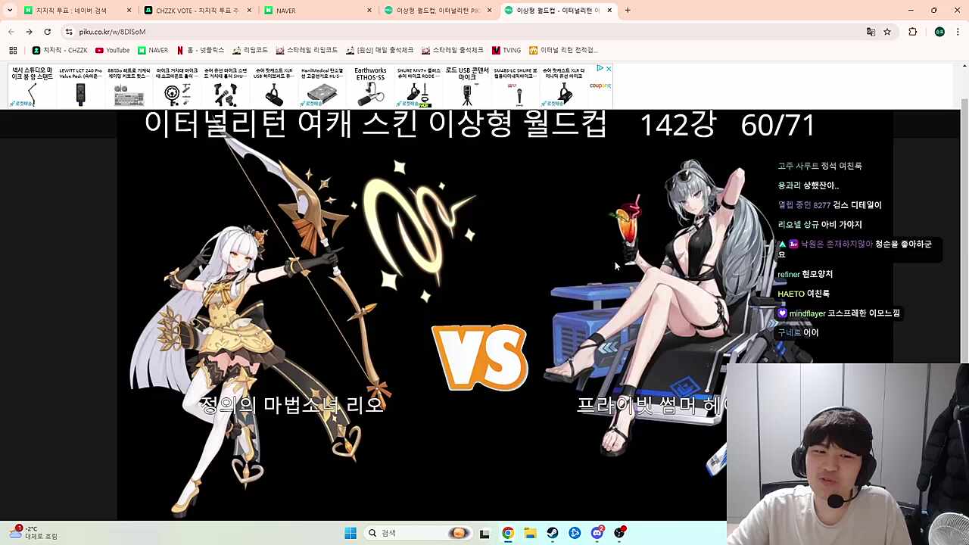This screenshot has height=545, width=969.
Task: Open the [원신] 매일 출석체크 bookmark
Action: pos(380,50)
